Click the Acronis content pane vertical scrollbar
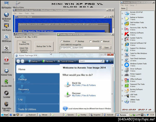 point(112,88)
